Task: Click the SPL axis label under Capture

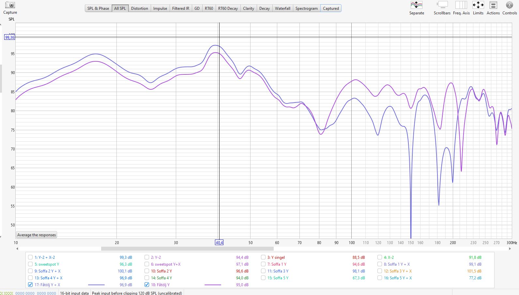Action: (11, 19)
